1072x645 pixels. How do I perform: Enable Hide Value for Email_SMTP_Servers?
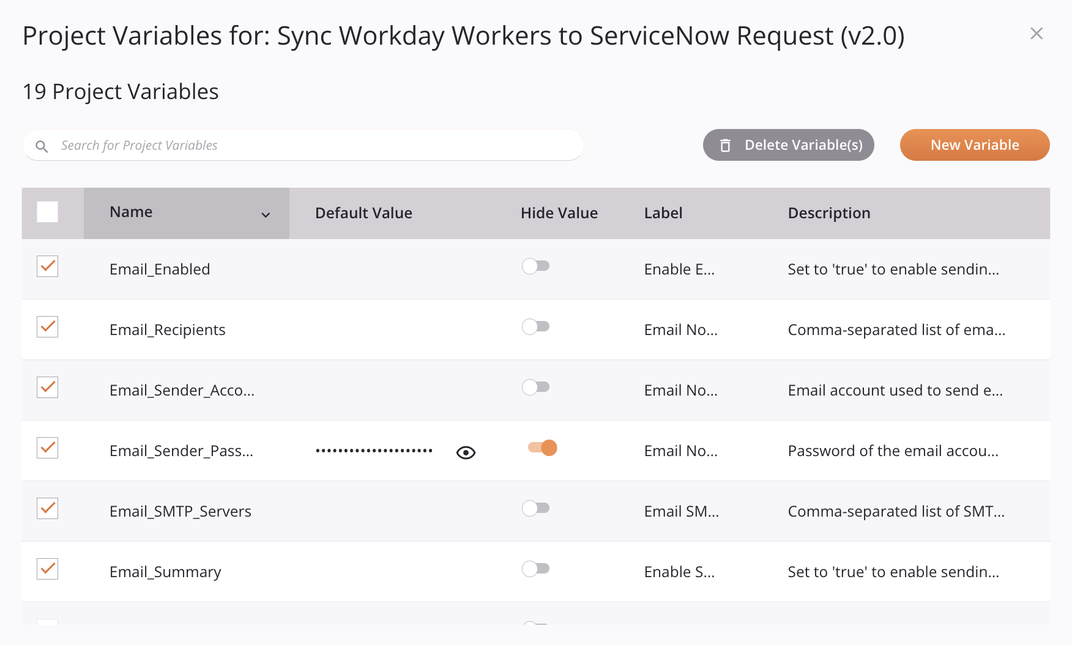[536, 508]
